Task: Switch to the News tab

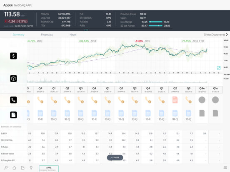Action: 73,34
